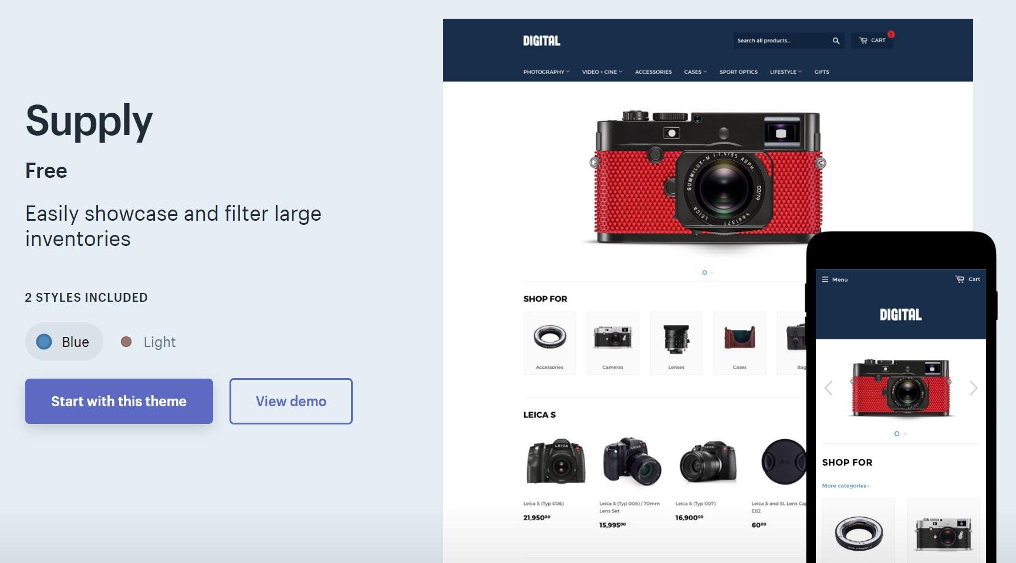Click the Light style color swatch
The height and width of the screenshot is (563, 1016).
(126, 342)
